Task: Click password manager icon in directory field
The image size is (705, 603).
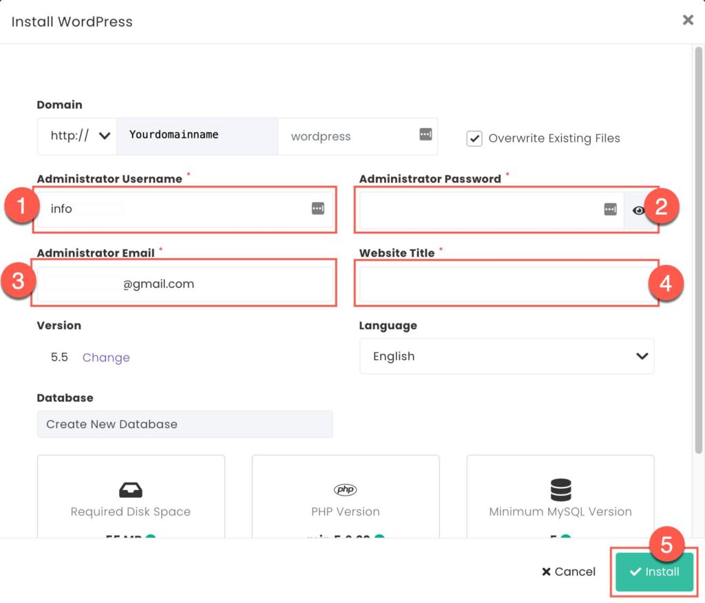Action: click(425, 134)
